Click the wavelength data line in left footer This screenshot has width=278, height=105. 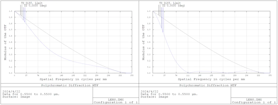pos(31,94)
